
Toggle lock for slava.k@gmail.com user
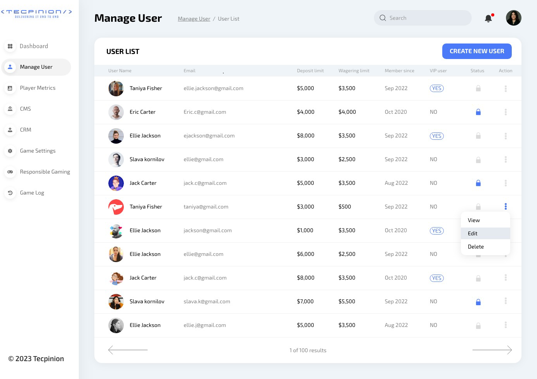tap(478, 302)
